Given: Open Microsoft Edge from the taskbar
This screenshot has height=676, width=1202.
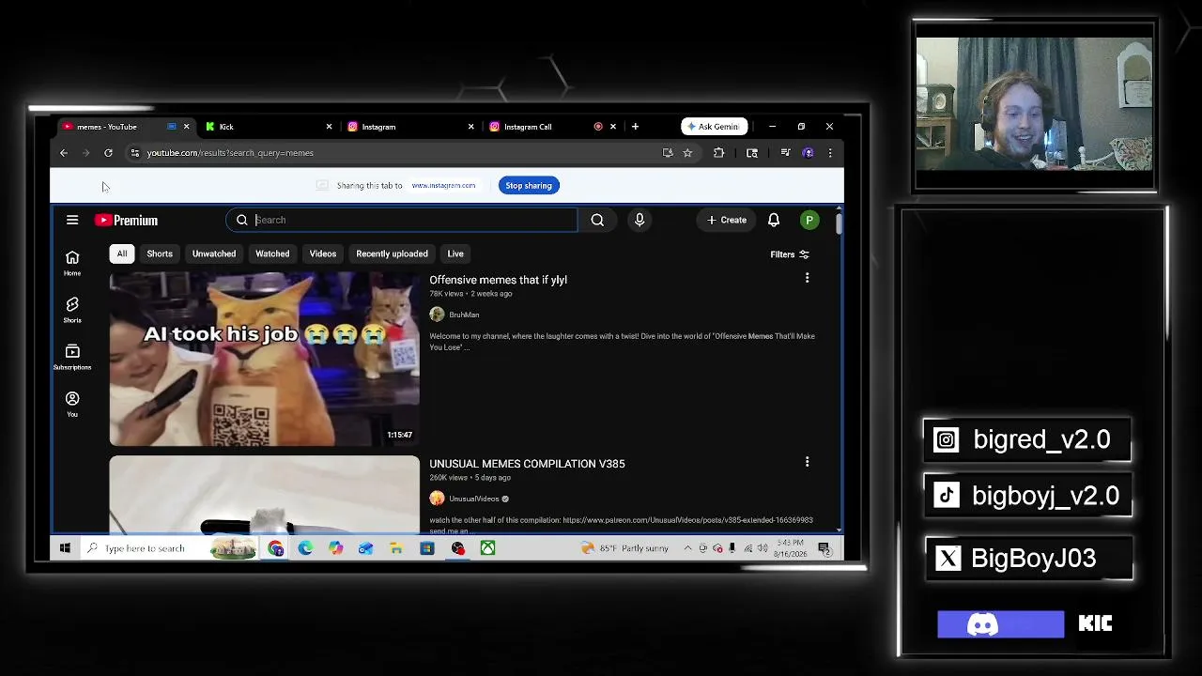Looking at the screenshot, I should (305, 548).
